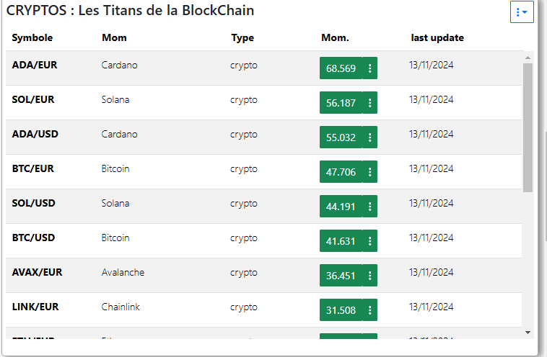Click the Type column header

242,38
